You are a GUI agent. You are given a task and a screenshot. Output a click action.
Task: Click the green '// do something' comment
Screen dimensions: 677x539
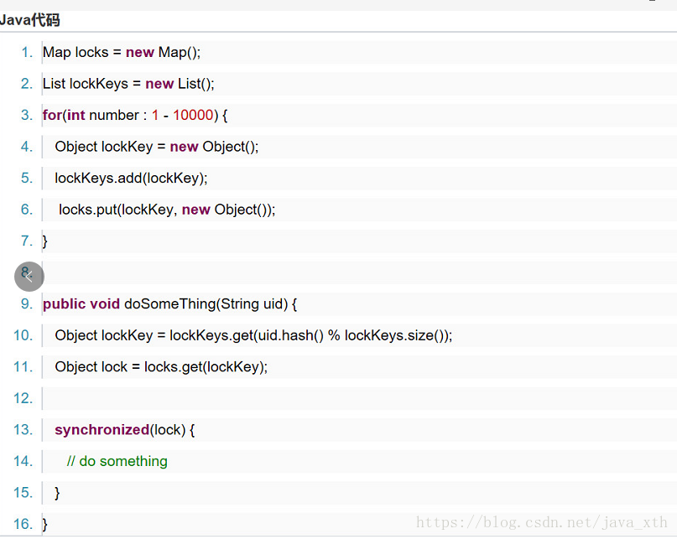pyautogui.click(x=117, y=461)
